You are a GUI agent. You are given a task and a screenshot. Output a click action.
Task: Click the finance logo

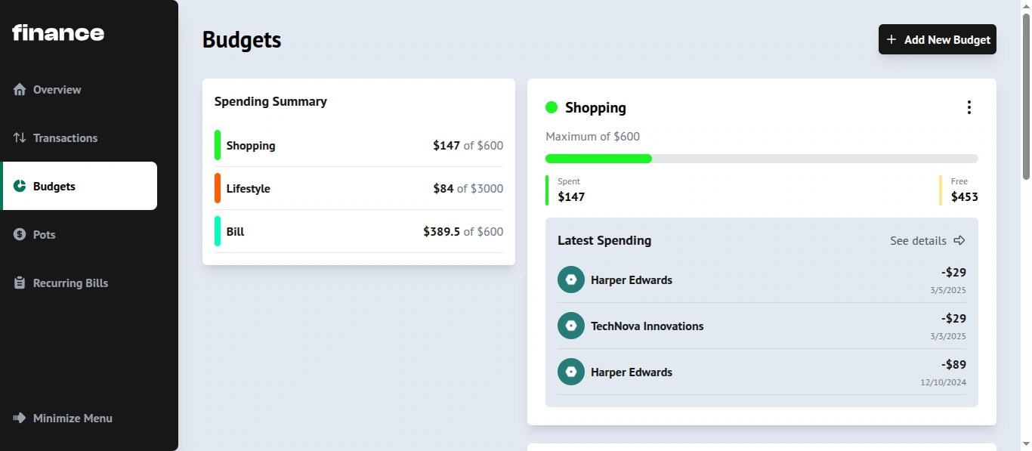coord(58,32)
